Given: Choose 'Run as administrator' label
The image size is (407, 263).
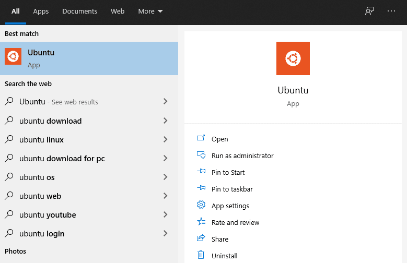Looking at the screenshot, I should pos(242,156).
